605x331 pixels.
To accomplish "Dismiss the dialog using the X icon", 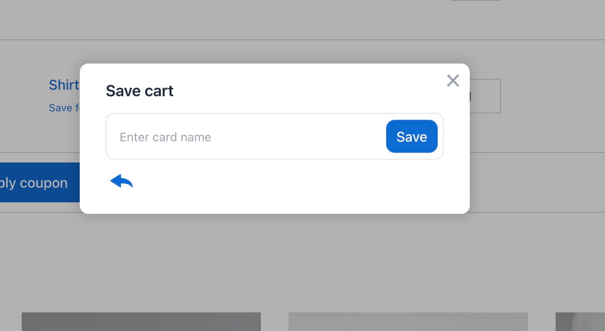I will (x=453, y=81).
